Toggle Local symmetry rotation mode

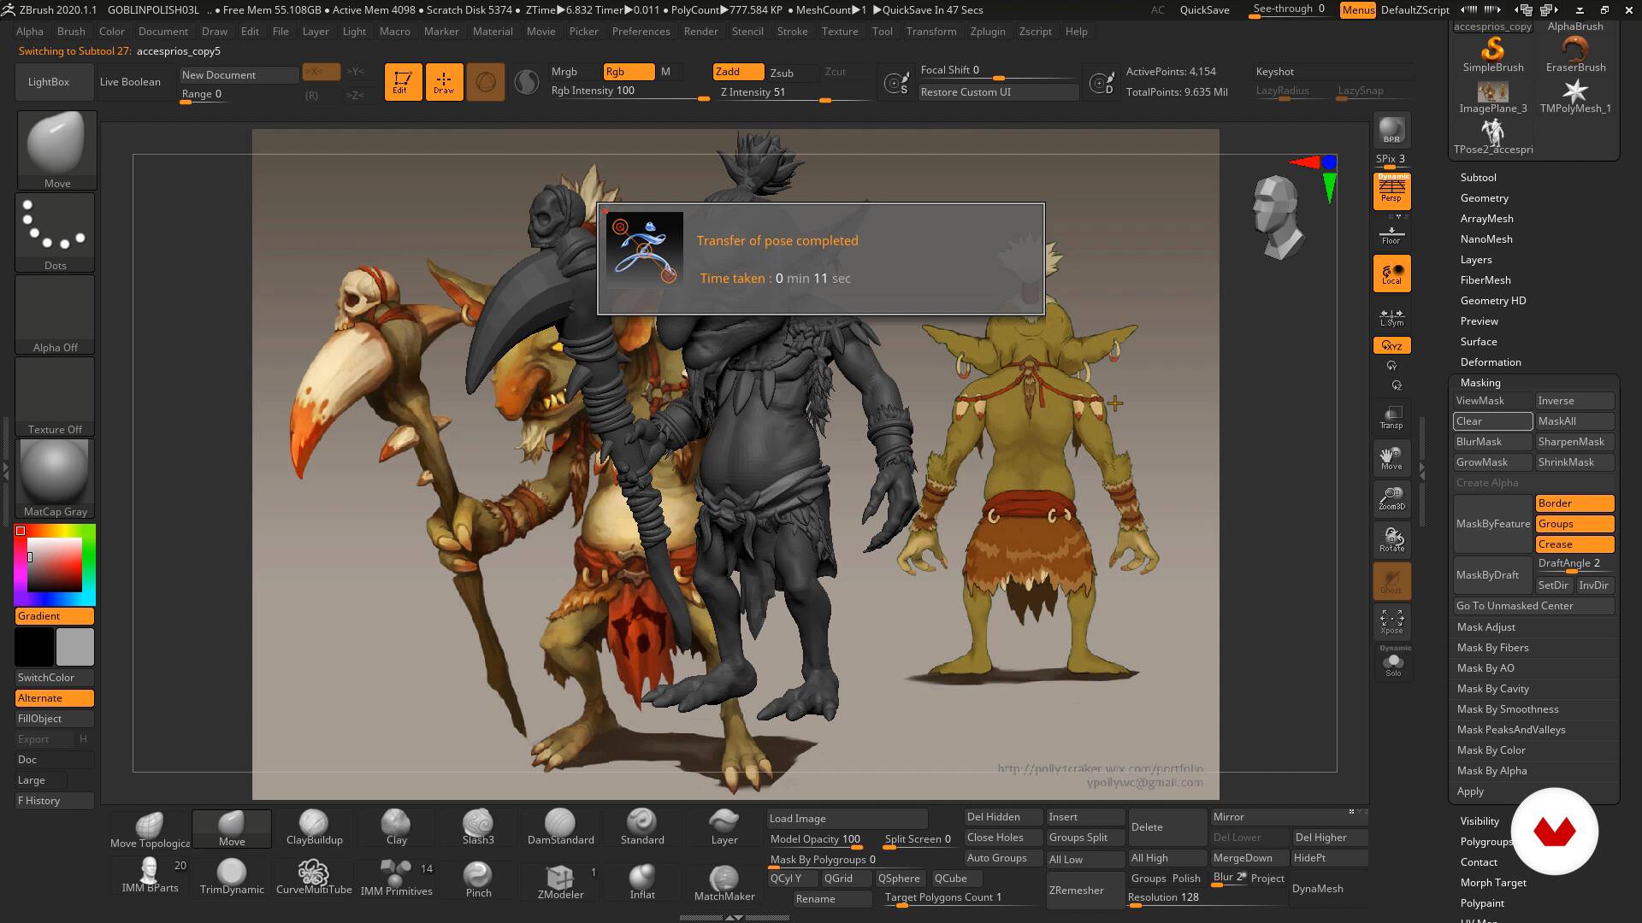(x=1391, y=273)
